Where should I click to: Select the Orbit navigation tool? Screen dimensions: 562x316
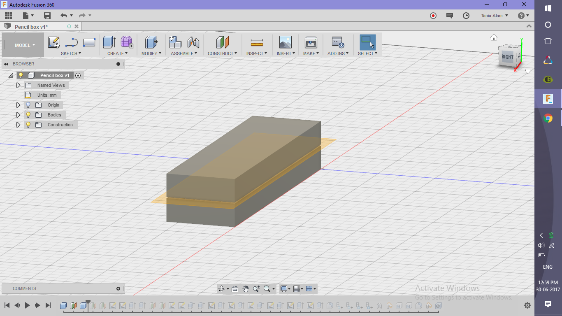pos(221,289)
